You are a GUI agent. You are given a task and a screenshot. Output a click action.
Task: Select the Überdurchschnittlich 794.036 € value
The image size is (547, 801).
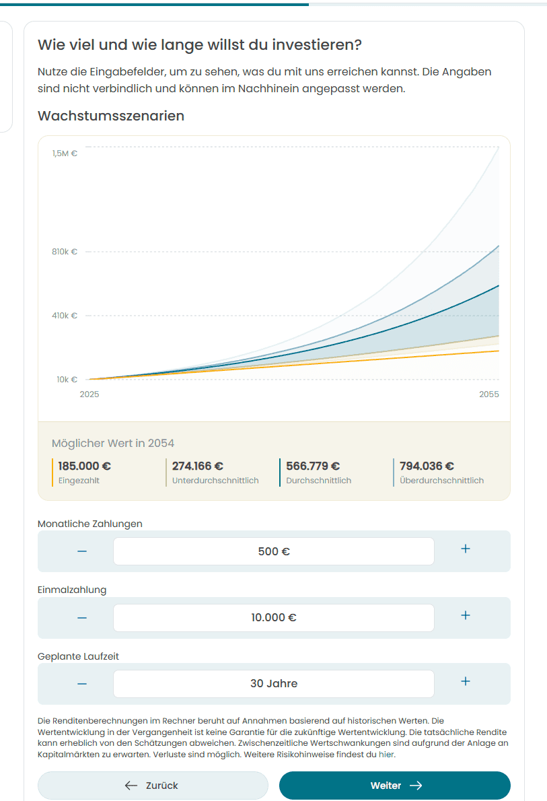pyautogui.click(x=427, y=466)
